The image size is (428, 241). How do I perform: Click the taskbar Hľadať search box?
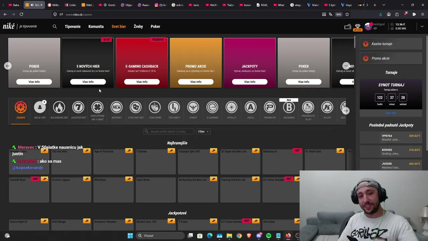pos(160,236)
